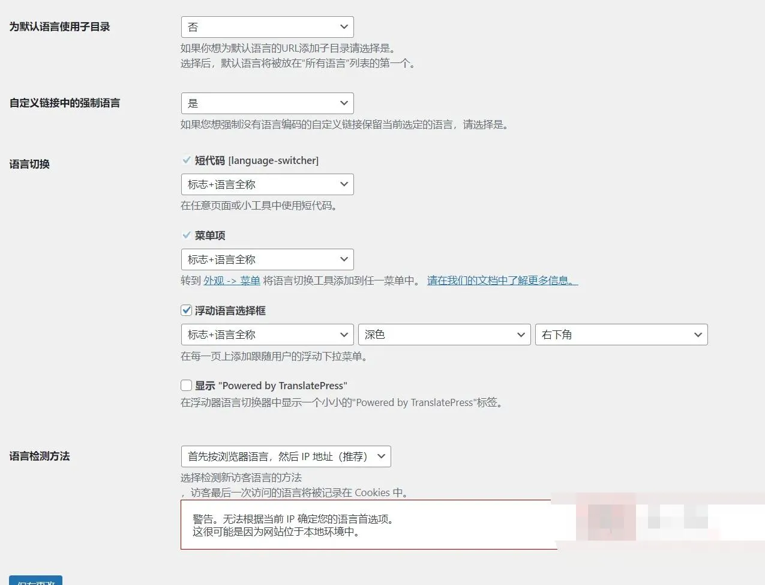The width and height of the screenshot is (765, 585).
Task: Expand the 菜单项 display style dropdown
Action: 267,259
